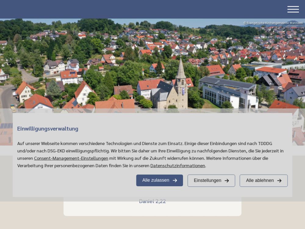Open the Consent-Management-Einstellungen link
The width and height of the screenshot is (305, 229).
[71, 158]
